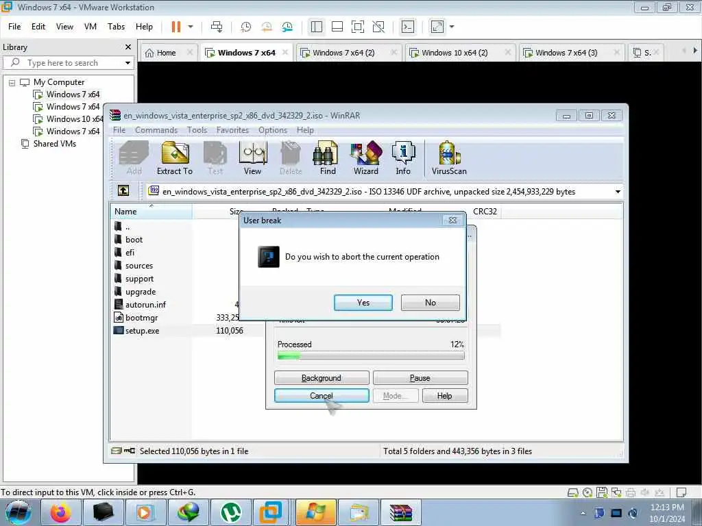Select the sources folder in WinRAR
Screen dimensions: 702x526
click(x=138, y=266)
